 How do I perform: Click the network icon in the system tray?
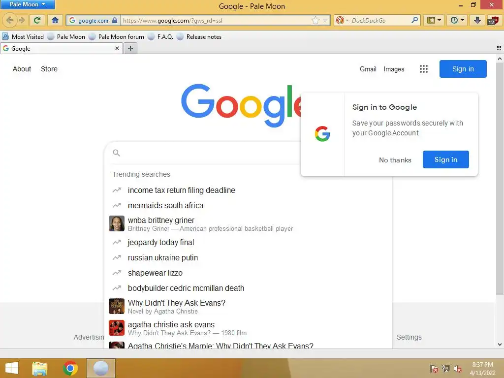[446, 369]
